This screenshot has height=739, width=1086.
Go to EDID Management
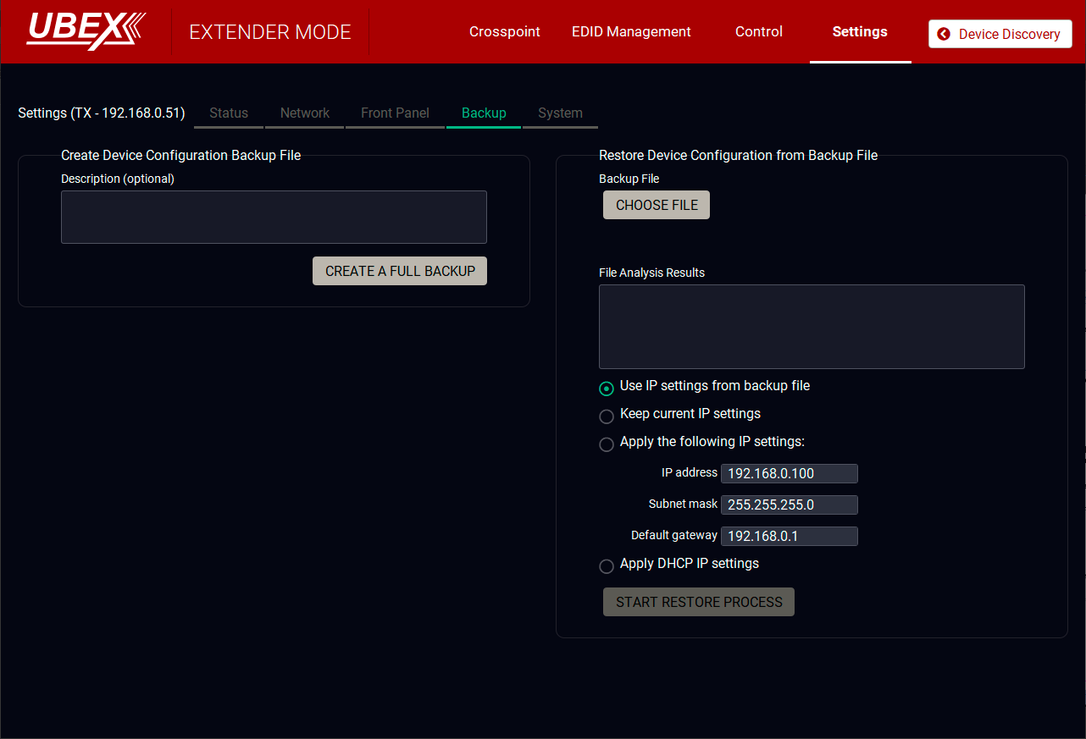[631, 32]
